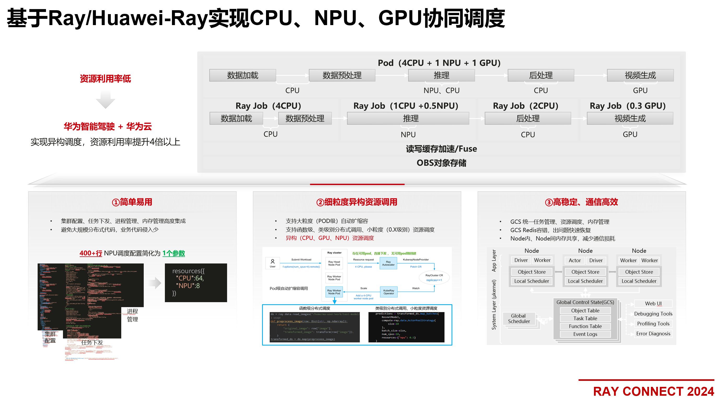Select the Profiling Tools box
The width and height of the screenshot is (722, 402).
coord(653,324)
